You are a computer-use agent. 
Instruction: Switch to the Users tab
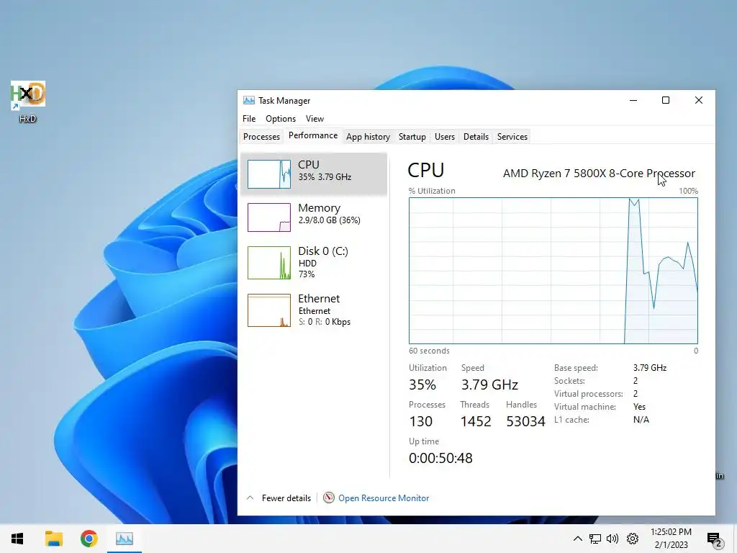click(445, 137)
